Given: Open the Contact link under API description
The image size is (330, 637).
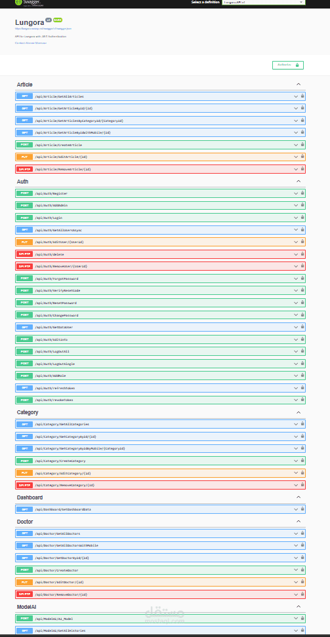Looking at the screenshot, I should (x=31, y=43).
